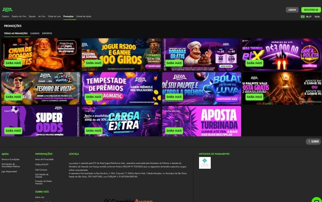Viewport: 322px width, 202px height.
Task: Click the 18:06 clock display
Action: click(317, 16)
